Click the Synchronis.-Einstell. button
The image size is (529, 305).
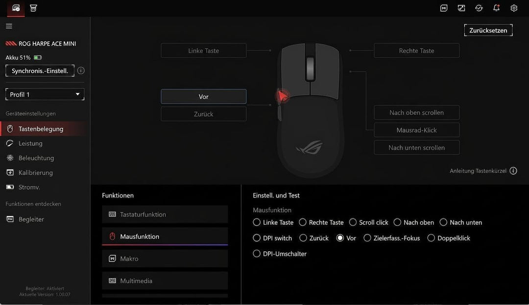click(40, 71)
